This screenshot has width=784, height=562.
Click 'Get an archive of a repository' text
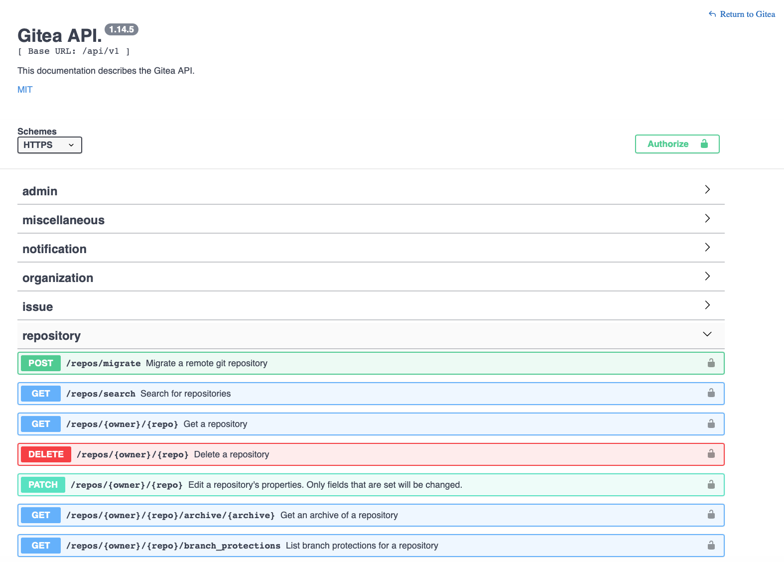point(339,515)
